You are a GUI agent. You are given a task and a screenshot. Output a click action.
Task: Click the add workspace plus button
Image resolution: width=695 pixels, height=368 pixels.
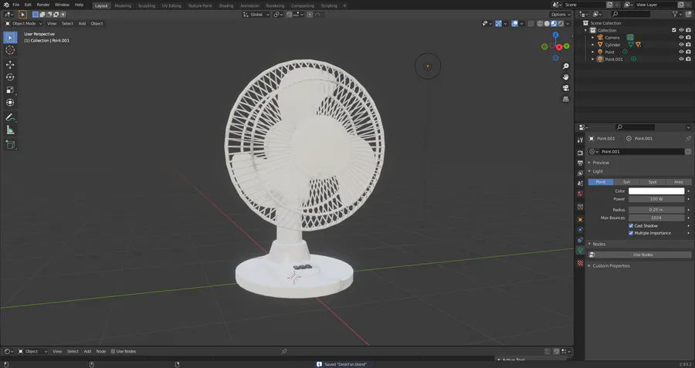click(x=345, y=5)
